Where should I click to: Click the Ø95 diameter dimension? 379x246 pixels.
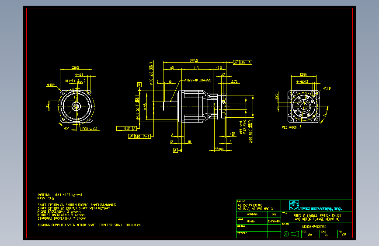(x=145, y=106)
